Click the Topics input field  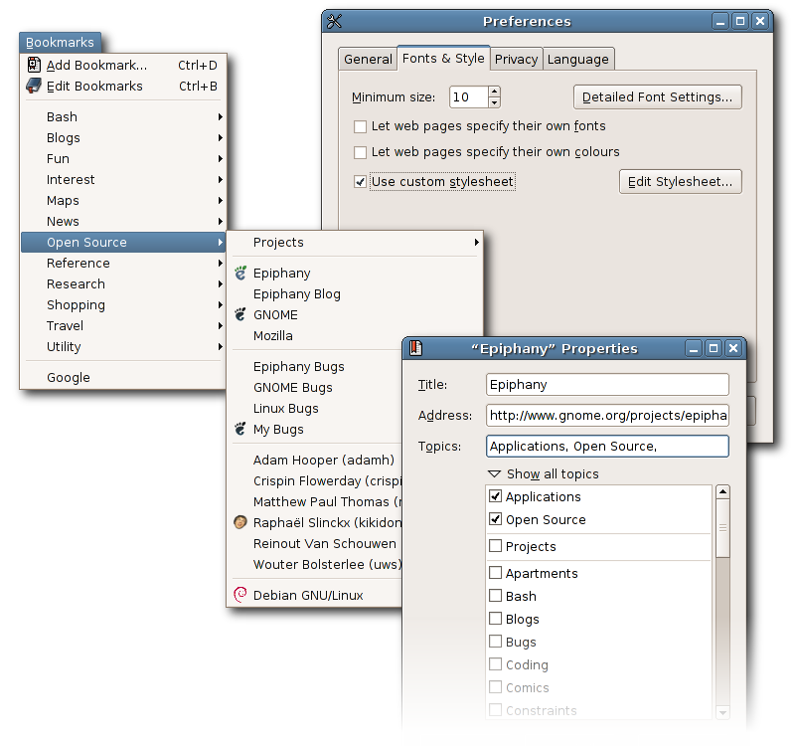coord(607,446)
